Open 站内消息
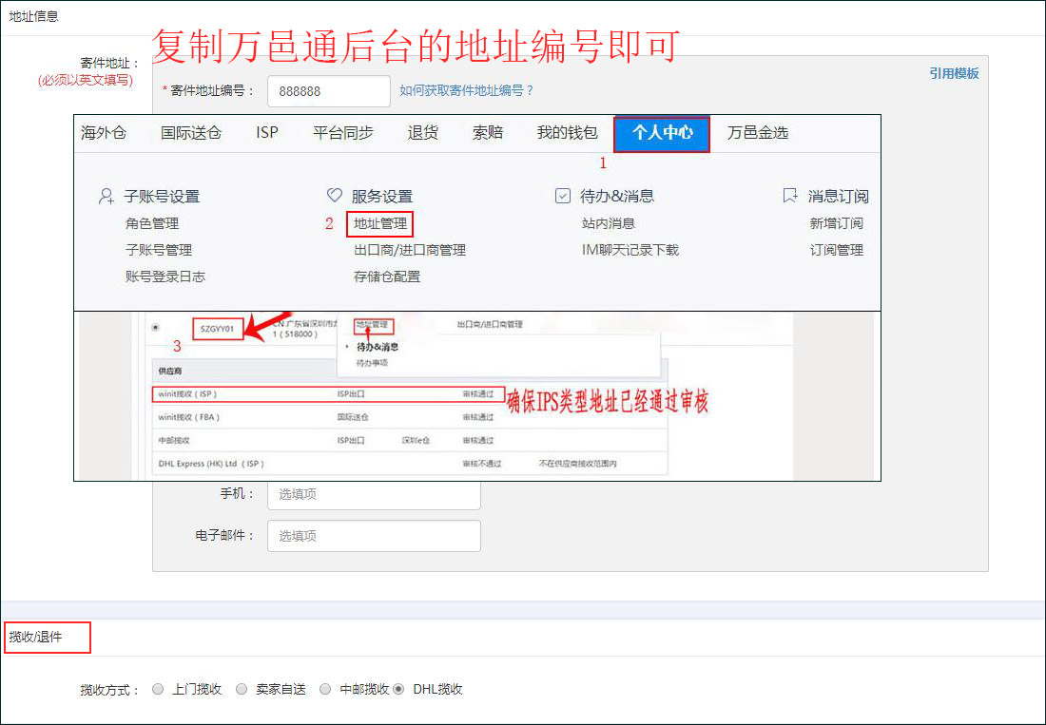 (x=609, y=223)
